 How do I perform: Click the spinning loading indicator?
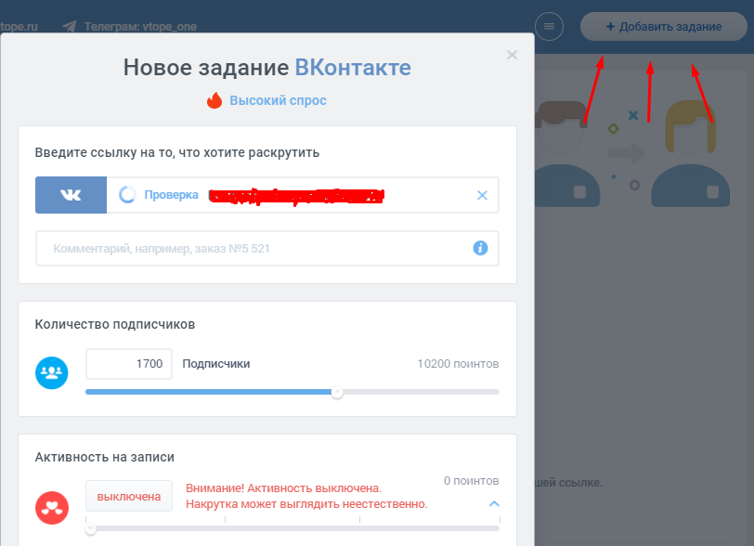point(127,195)
